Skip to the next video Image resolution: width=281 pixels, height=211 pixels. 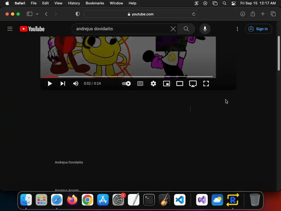(x=63, y=84)
